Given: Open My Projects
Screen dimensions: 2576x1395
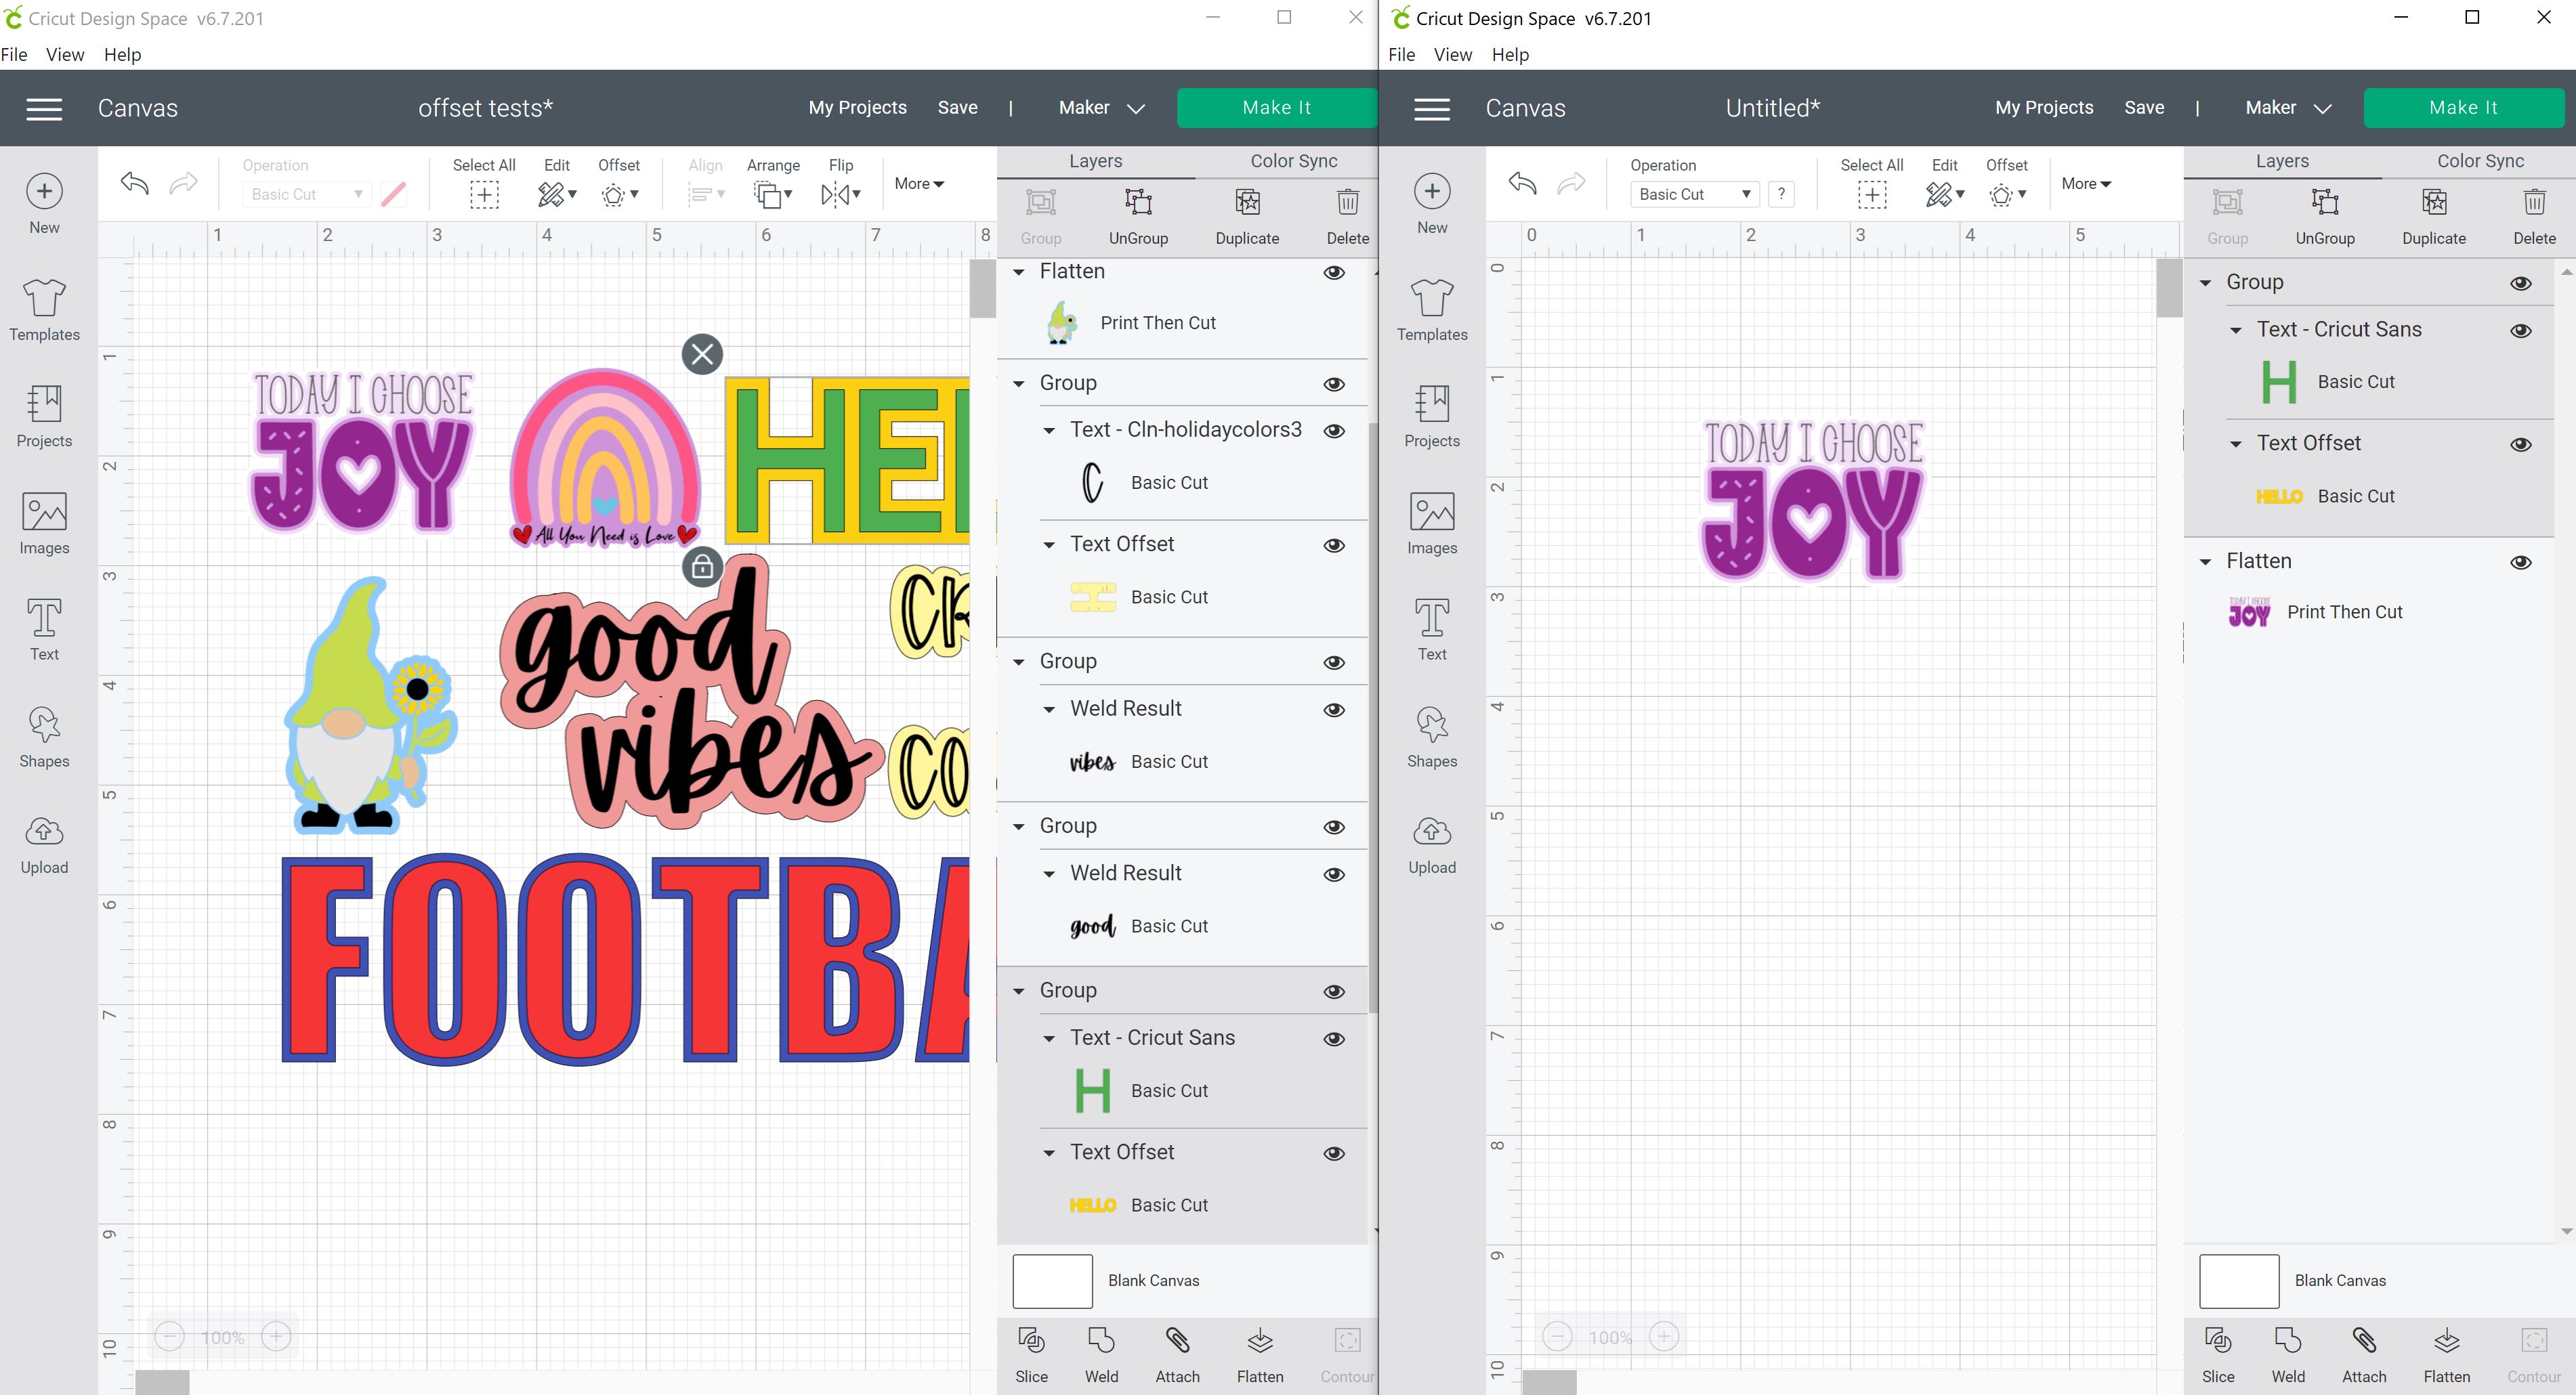Looking at the screenshot, I should (857, 107).
